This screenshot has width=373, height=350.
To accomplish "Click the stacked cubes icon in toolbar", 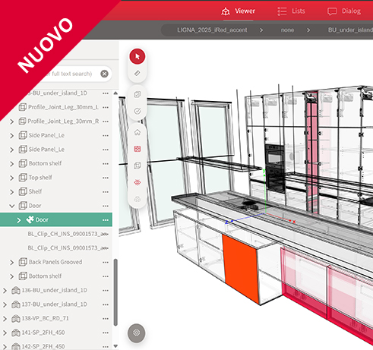I will (x=138, y=199).
